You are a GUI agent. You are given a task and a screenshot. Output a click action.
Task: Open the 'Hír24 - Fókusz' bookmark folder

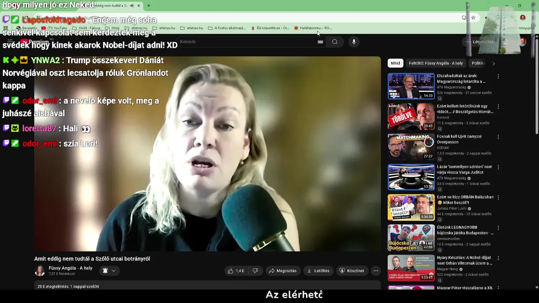(86, 28)
